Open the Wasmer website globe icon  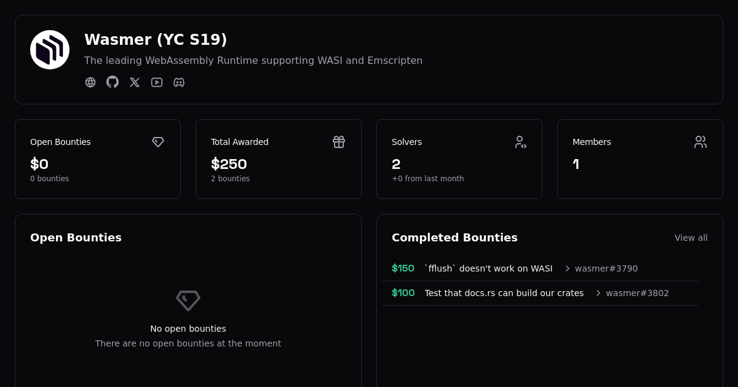point(90,82)
